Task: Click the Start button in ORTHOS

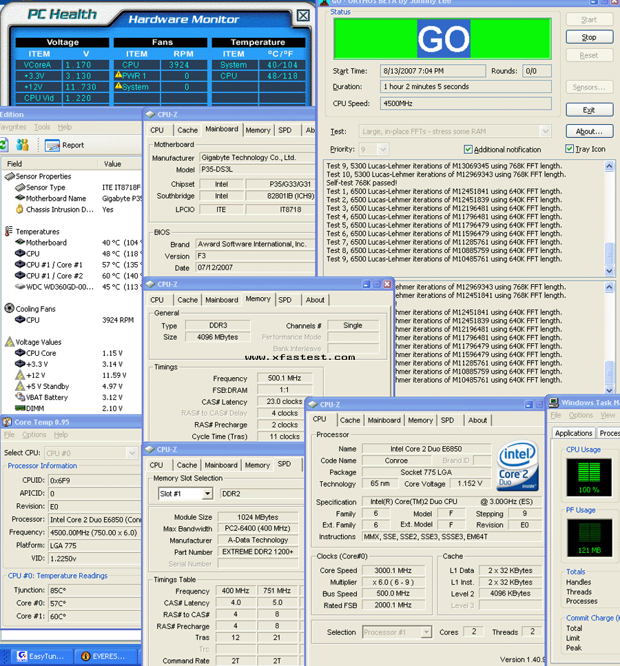Action: [x=589, y=19]
